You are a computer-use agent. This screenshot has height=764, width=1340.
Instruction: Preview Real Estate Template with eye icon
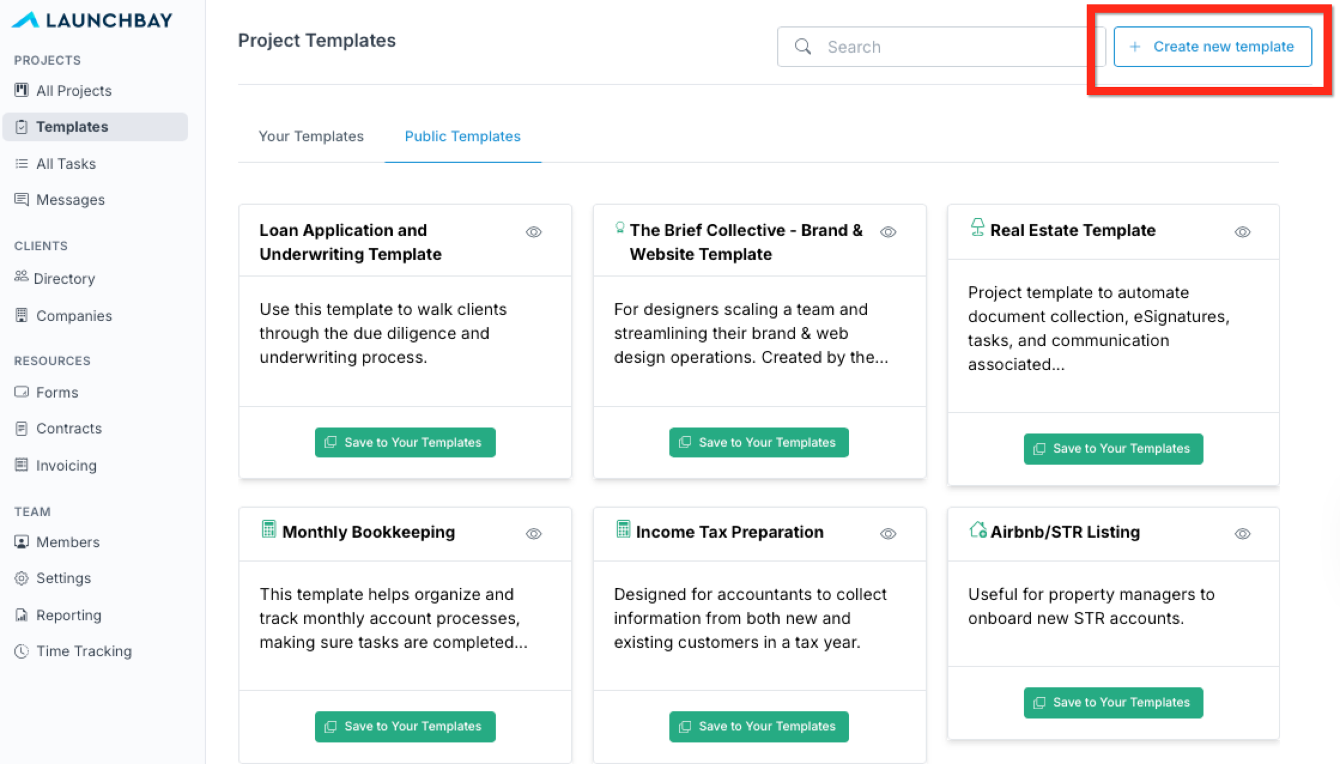point(1242,232)
